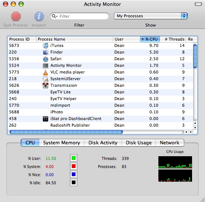Click the scroll left arrow
Image resolution: width=205 pixels, height=202 pixels.
186,132
